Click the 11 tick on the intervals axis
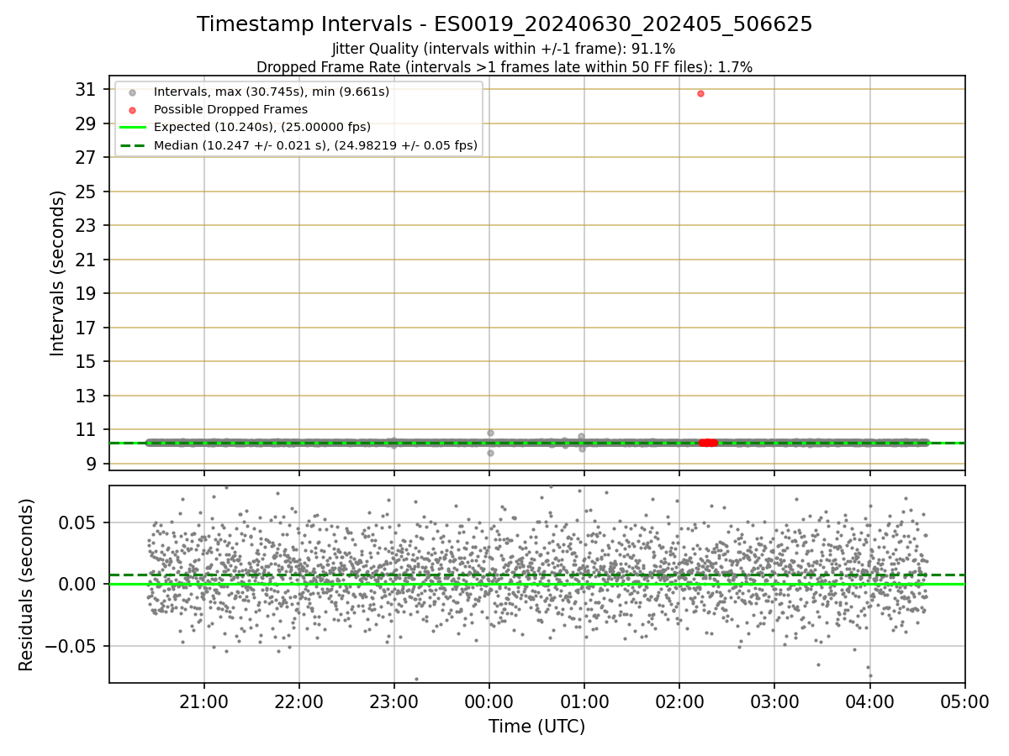 pyautogui.click(x=86, y=429)
